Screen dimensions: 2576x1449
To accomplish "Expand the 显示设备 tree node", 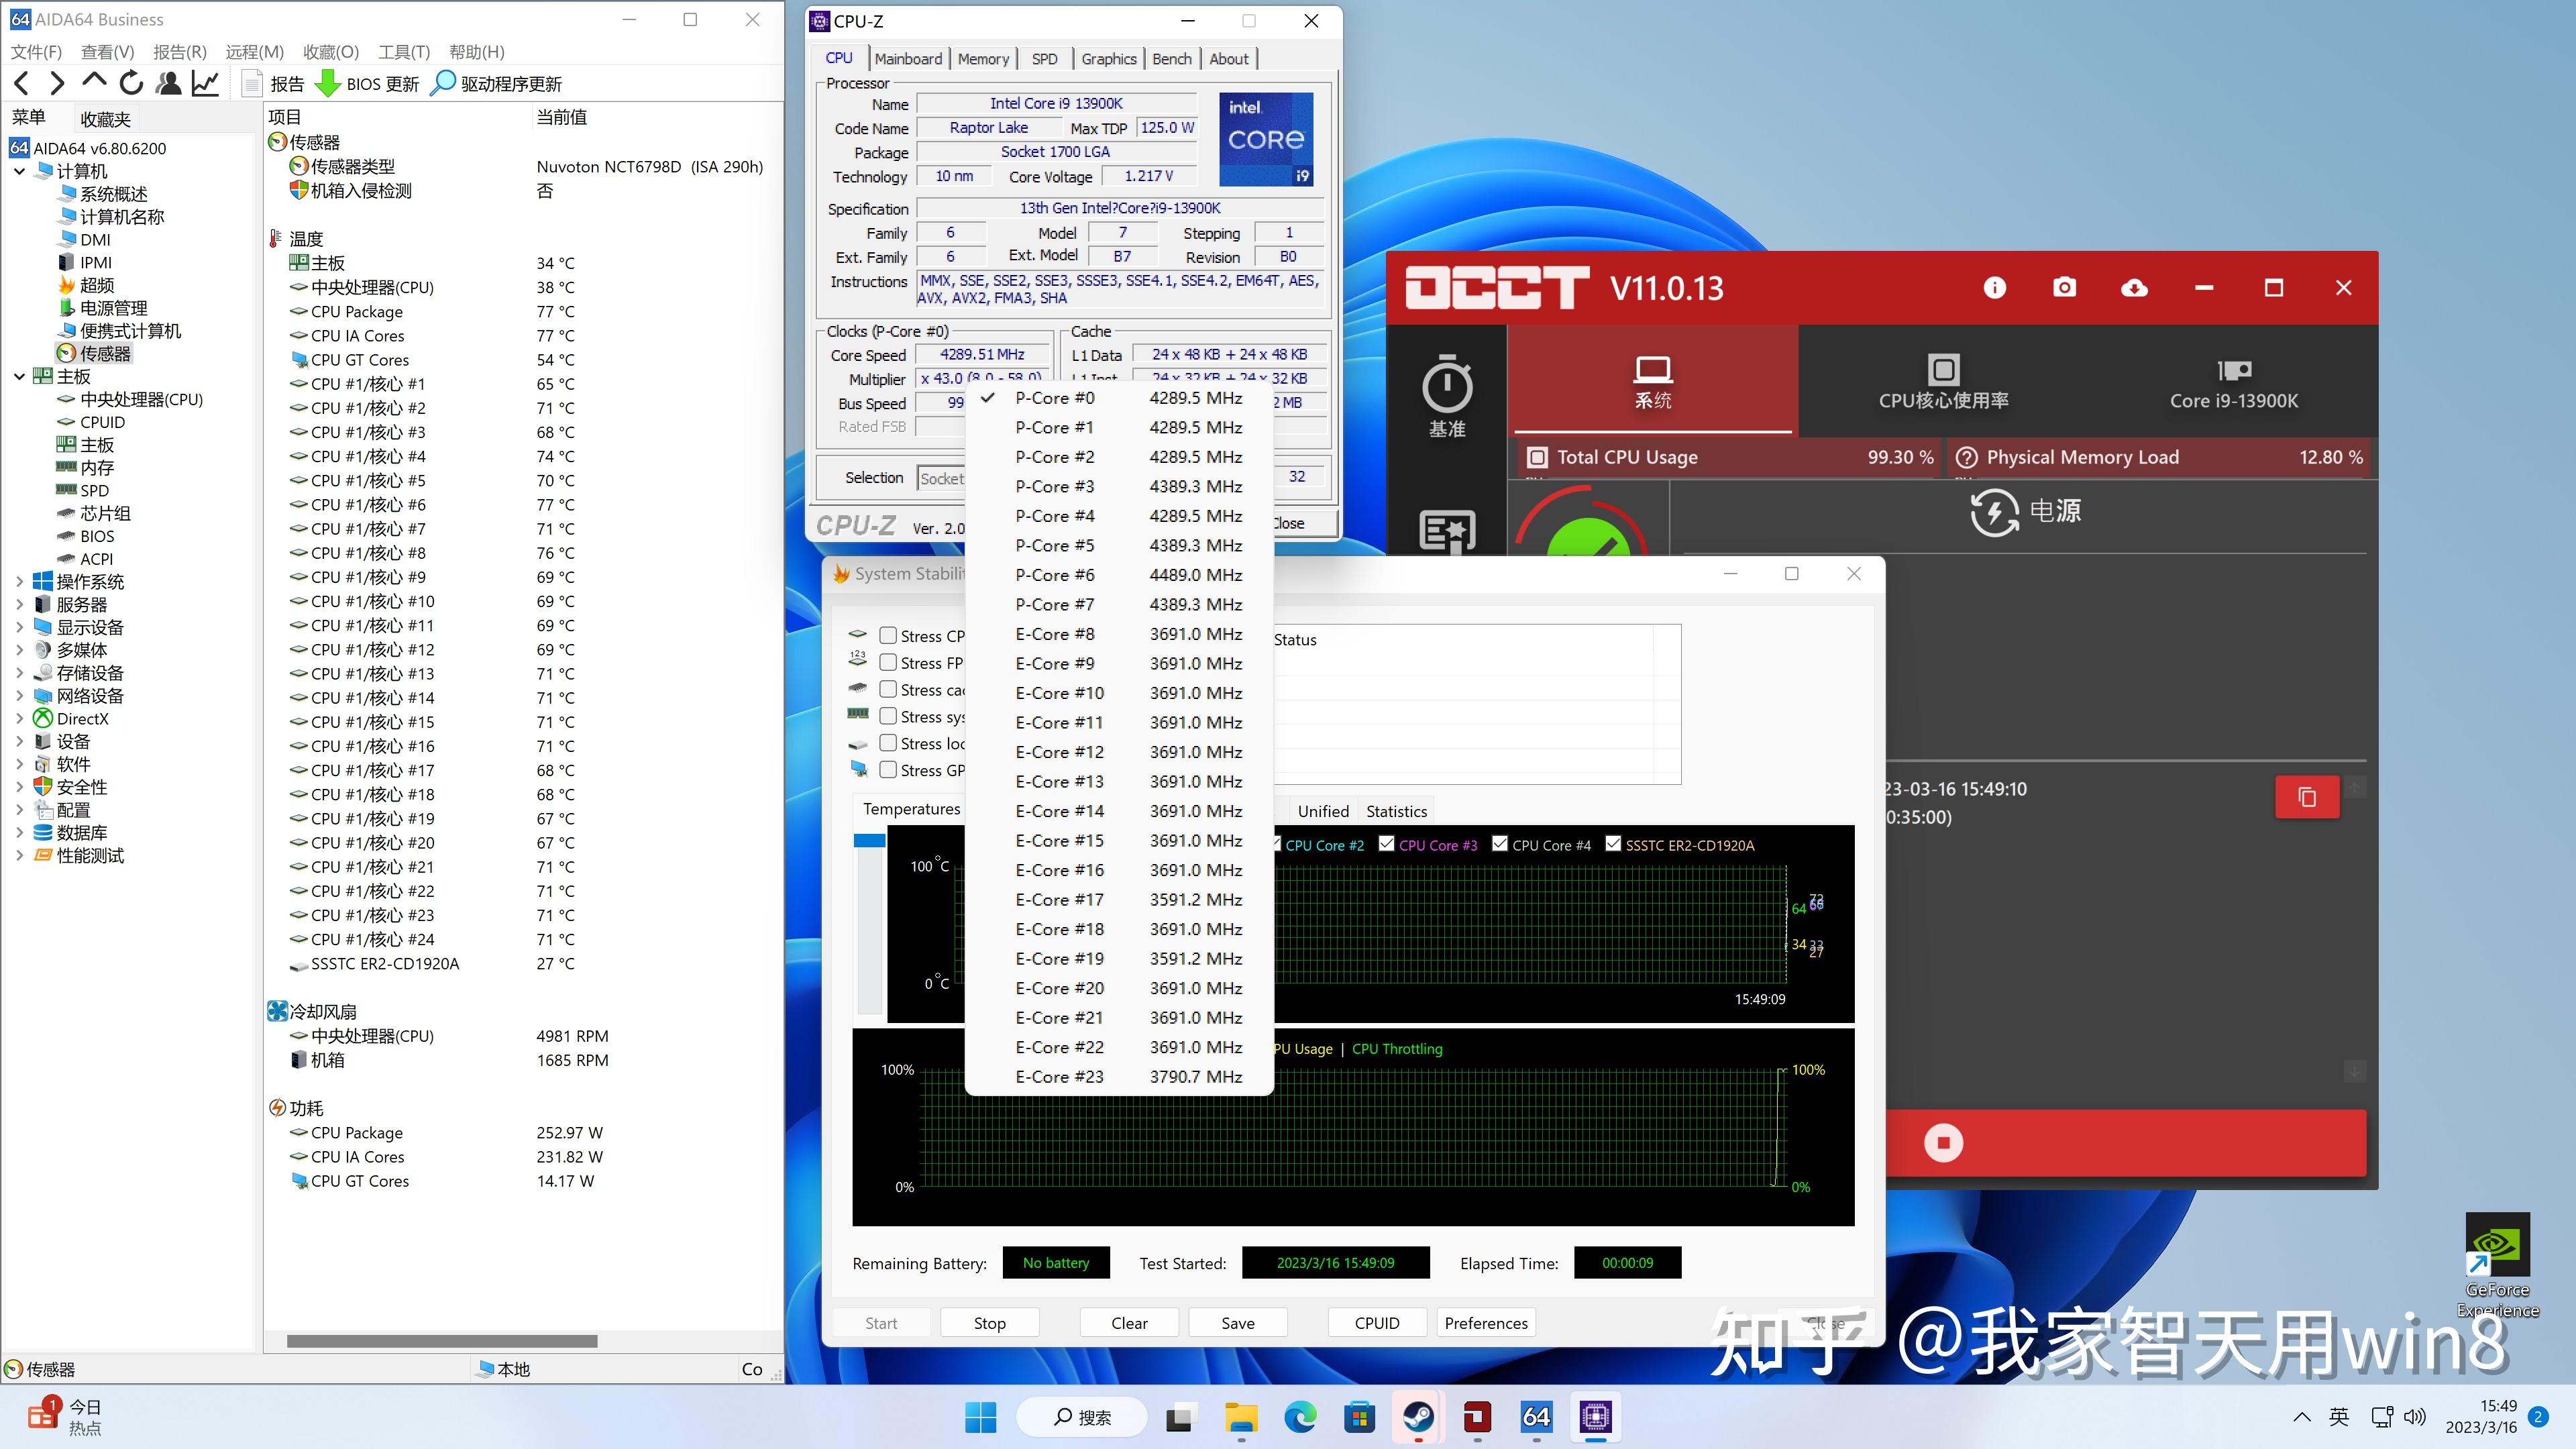I will tap(20, 627).
